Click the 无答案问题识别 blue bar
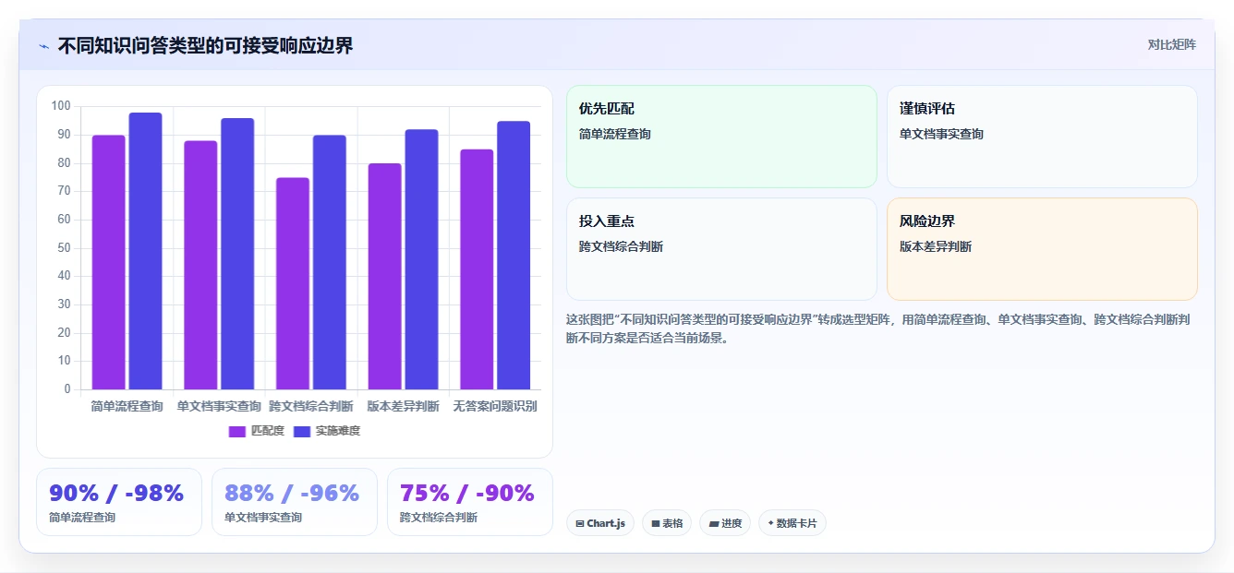Image resolution: width=1234 pixels, height=573 pixels. click(514, 255)
